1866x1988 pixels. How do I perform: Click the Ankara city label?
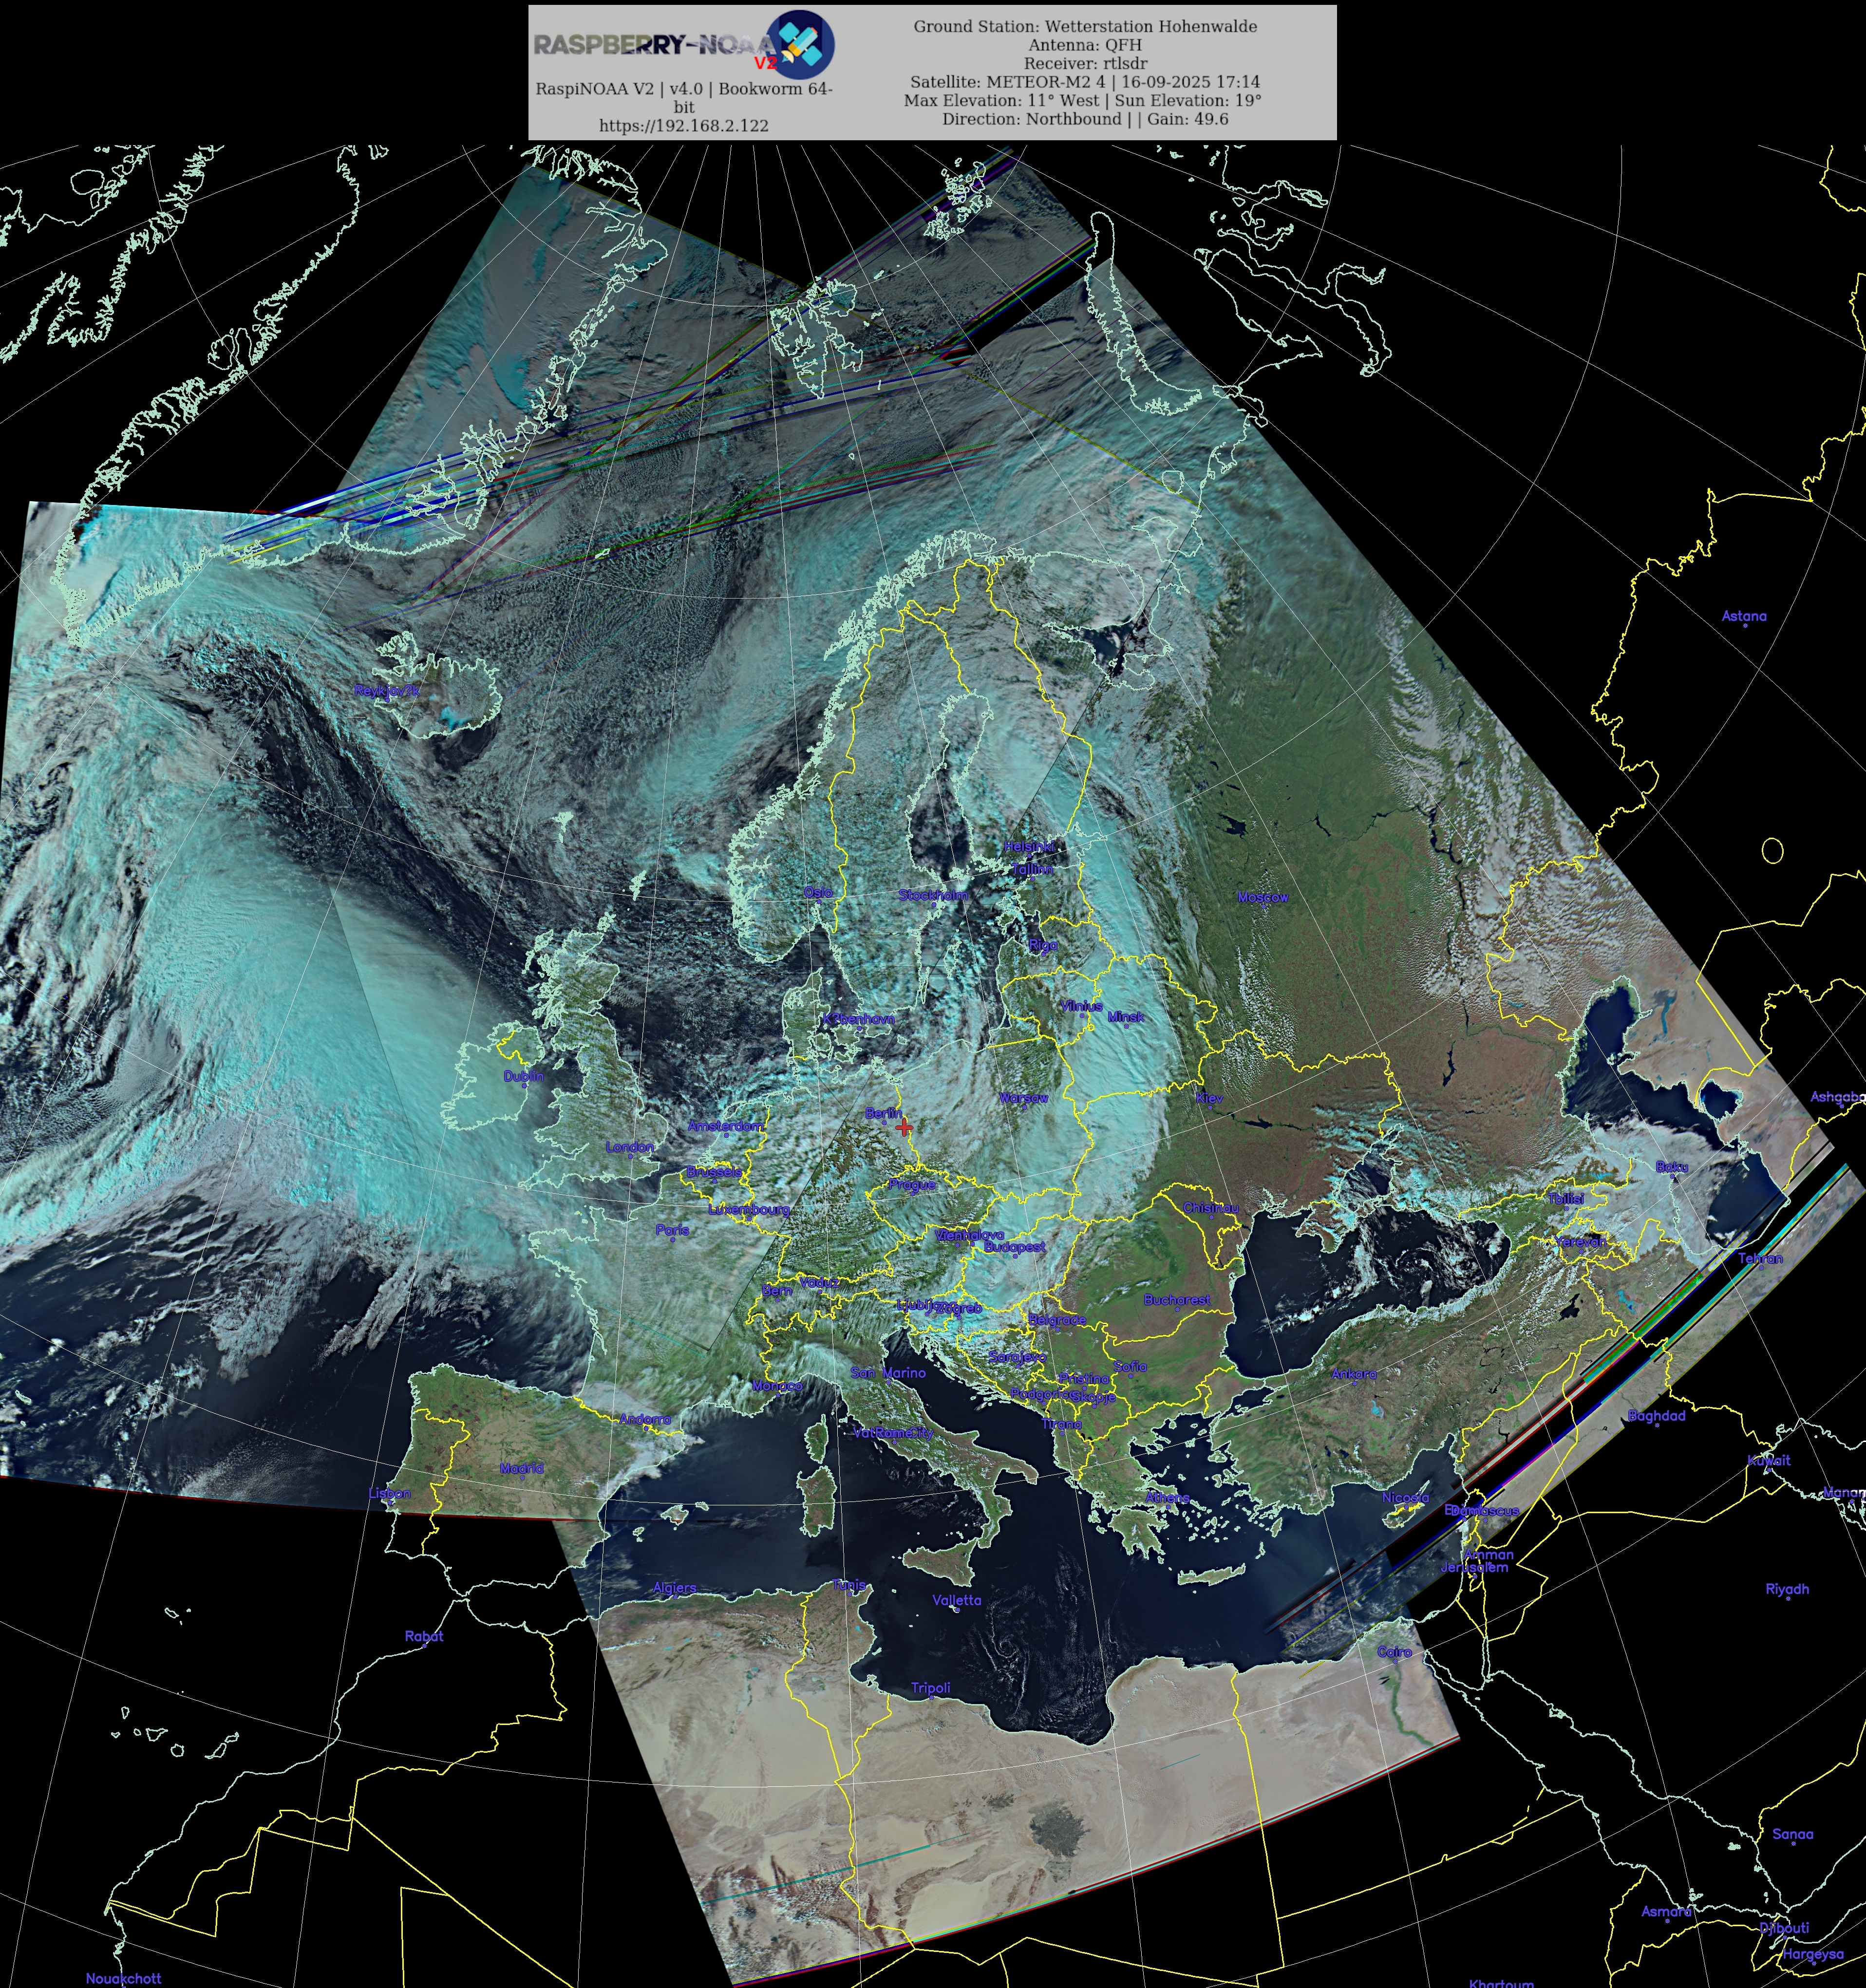click(1354, 1374)
